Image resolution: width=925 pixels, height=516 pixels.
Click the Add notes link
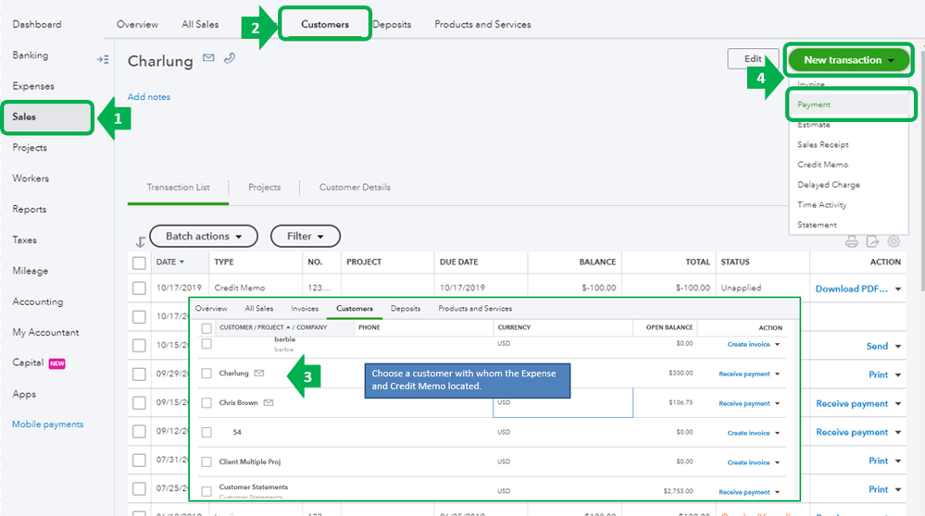[149, 96]
